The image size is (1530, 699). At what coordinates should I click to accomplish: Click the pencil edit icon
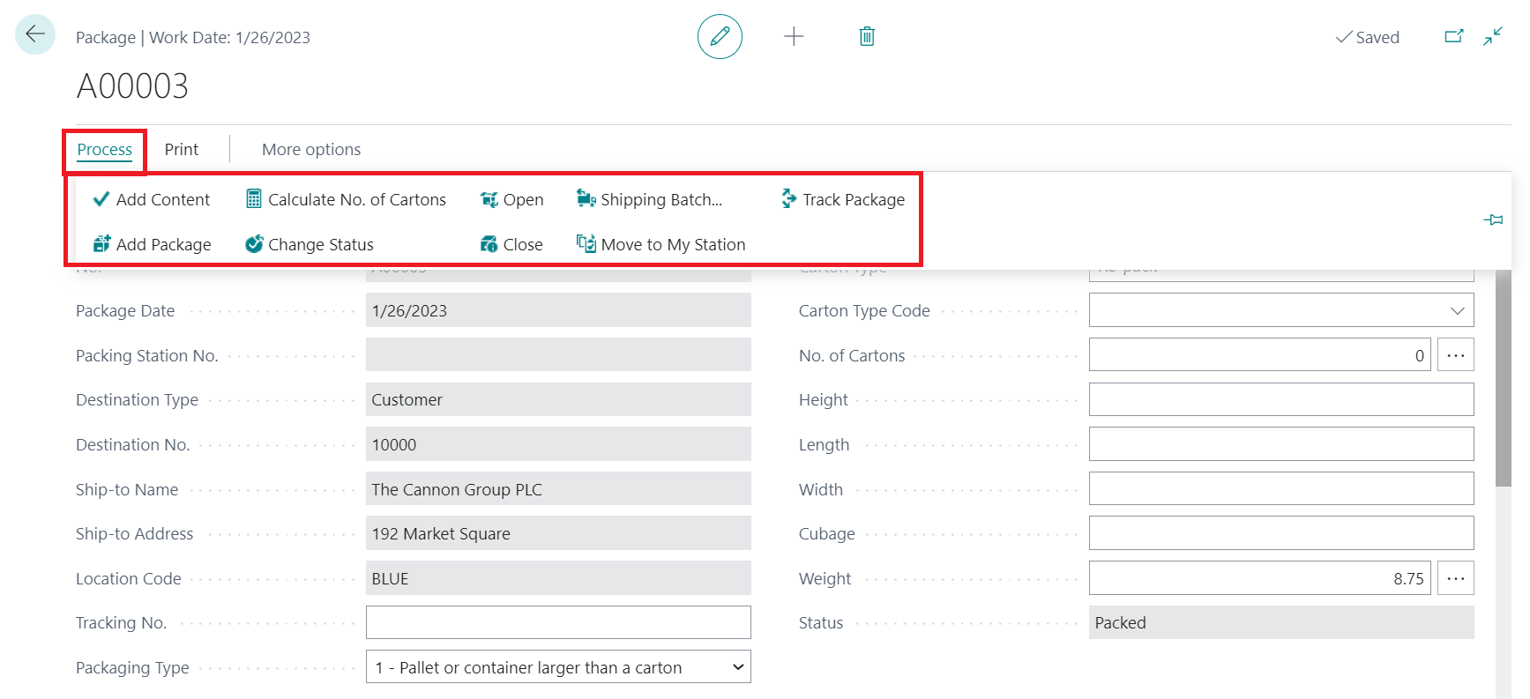tap(720, 37)
